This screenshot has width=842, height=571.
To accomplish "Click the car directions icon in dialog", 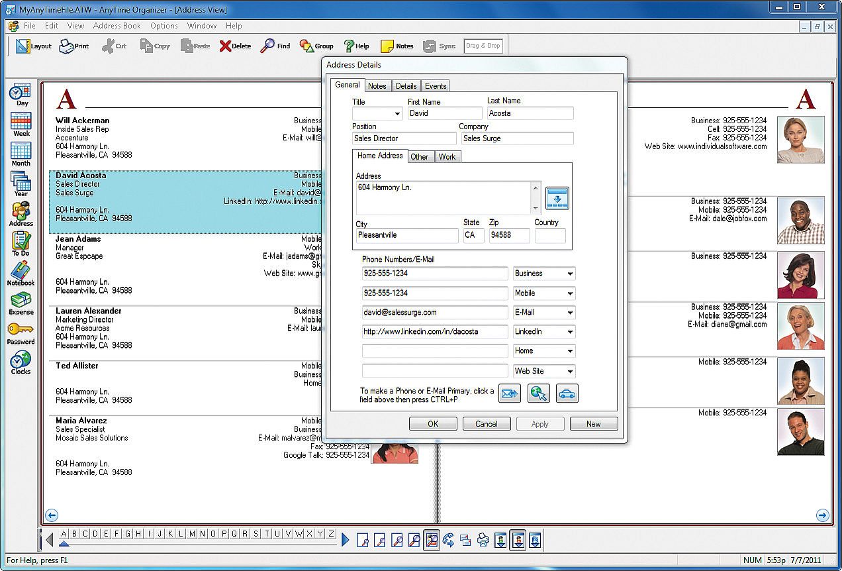I will pos(567,393).
